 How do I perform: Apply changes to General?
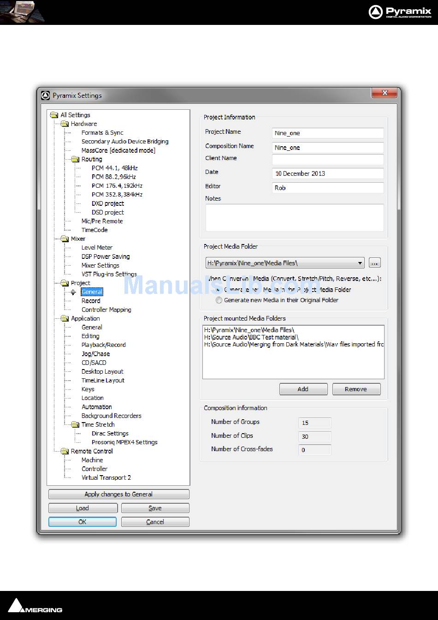[x=119, y=494]
